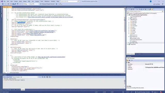Click the editor vertical scrollbar

[x=125, y=40]
